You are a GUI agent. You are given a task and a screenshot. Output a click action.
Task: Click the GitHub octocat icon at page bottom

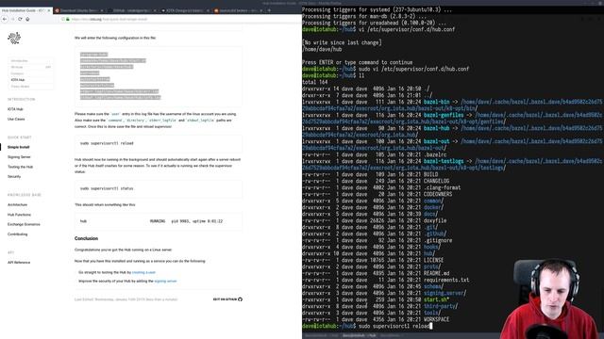point(241,299)
